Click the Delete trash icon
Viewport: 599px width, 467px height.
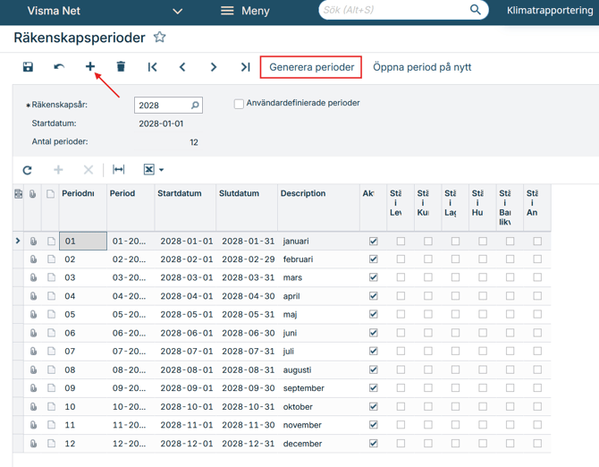[x=121, y=67]
